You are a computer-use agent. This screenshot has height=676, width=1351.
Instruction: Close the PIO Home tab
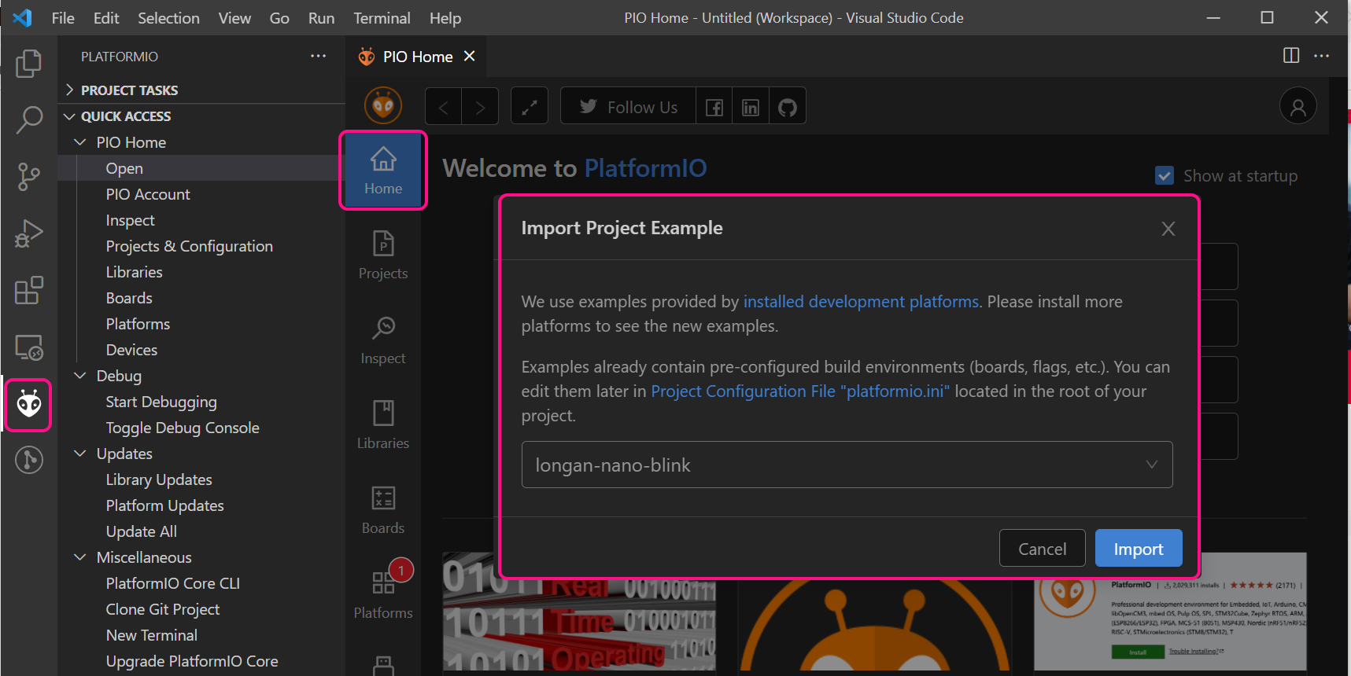pyautogui.click(x=470, y=56)
